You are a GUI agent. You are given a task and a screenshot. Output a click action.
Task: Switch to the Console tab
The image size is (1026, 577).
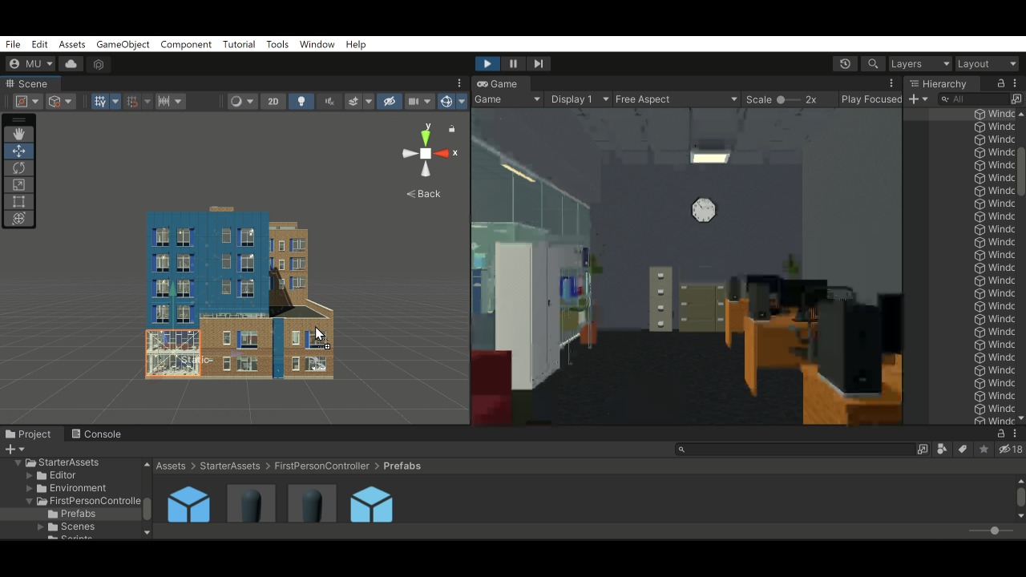[x=95, y=434]
